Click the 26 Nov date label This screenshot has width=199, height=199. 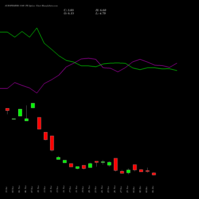115,189
